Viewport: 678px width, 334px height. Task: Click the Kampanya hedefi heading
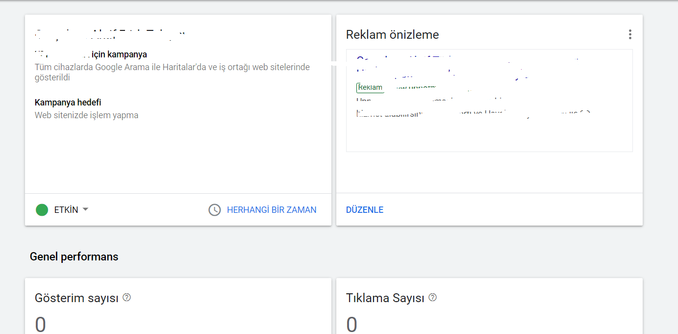click(x=68, y=103)
